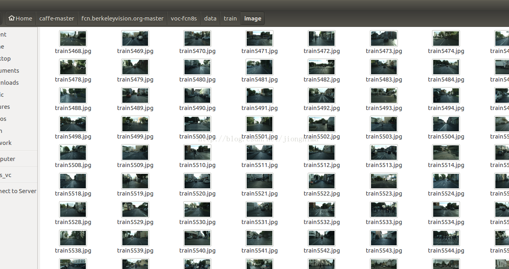Select train5509.jpg thumbnail
509x269 pixels.
[x=135, y=153]
